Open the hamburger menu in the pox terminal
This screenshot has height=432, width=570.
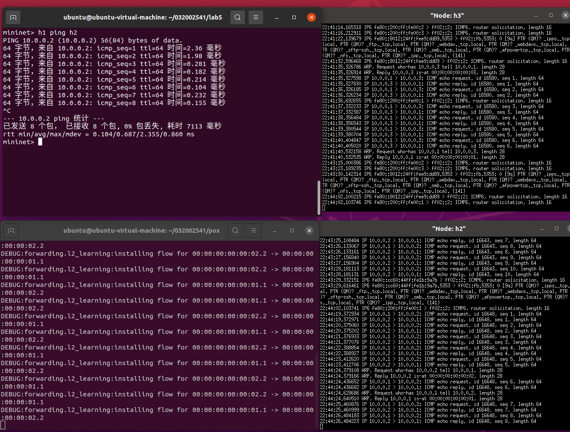point(254,231)
